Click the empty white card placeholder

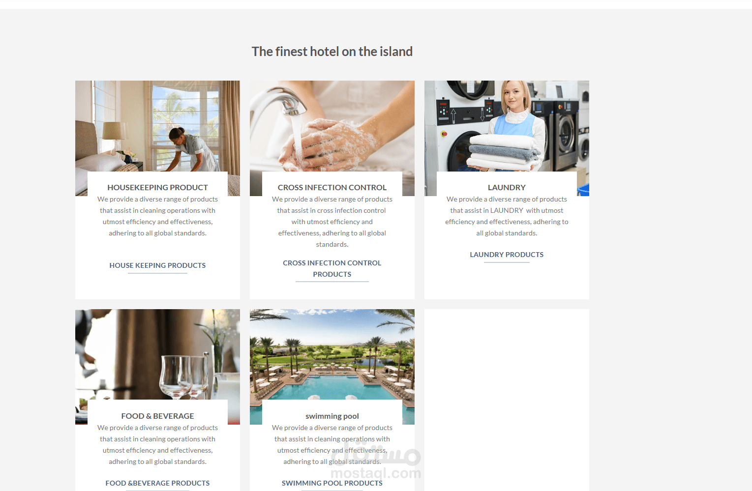pyautogui.click(x=507, y=400)
